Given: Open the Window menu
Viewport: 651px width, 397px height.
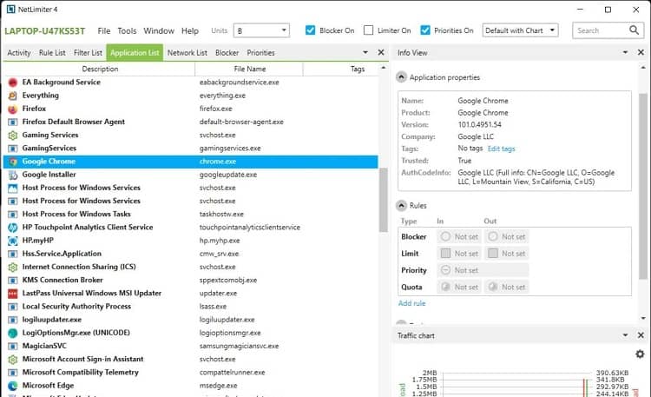Looking at the screenshot, I should tap(159, 30).
